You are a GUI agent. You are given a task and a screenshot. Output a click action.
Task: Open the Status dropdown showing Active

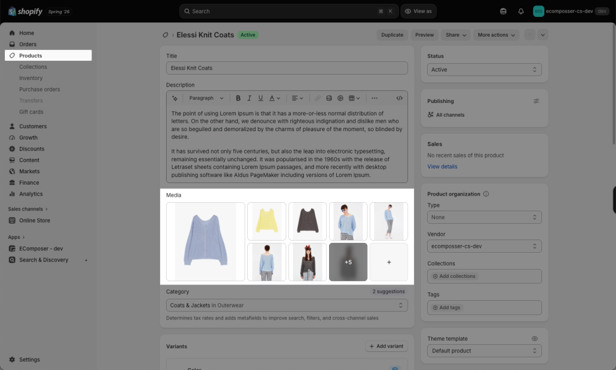tap(484, 70)
